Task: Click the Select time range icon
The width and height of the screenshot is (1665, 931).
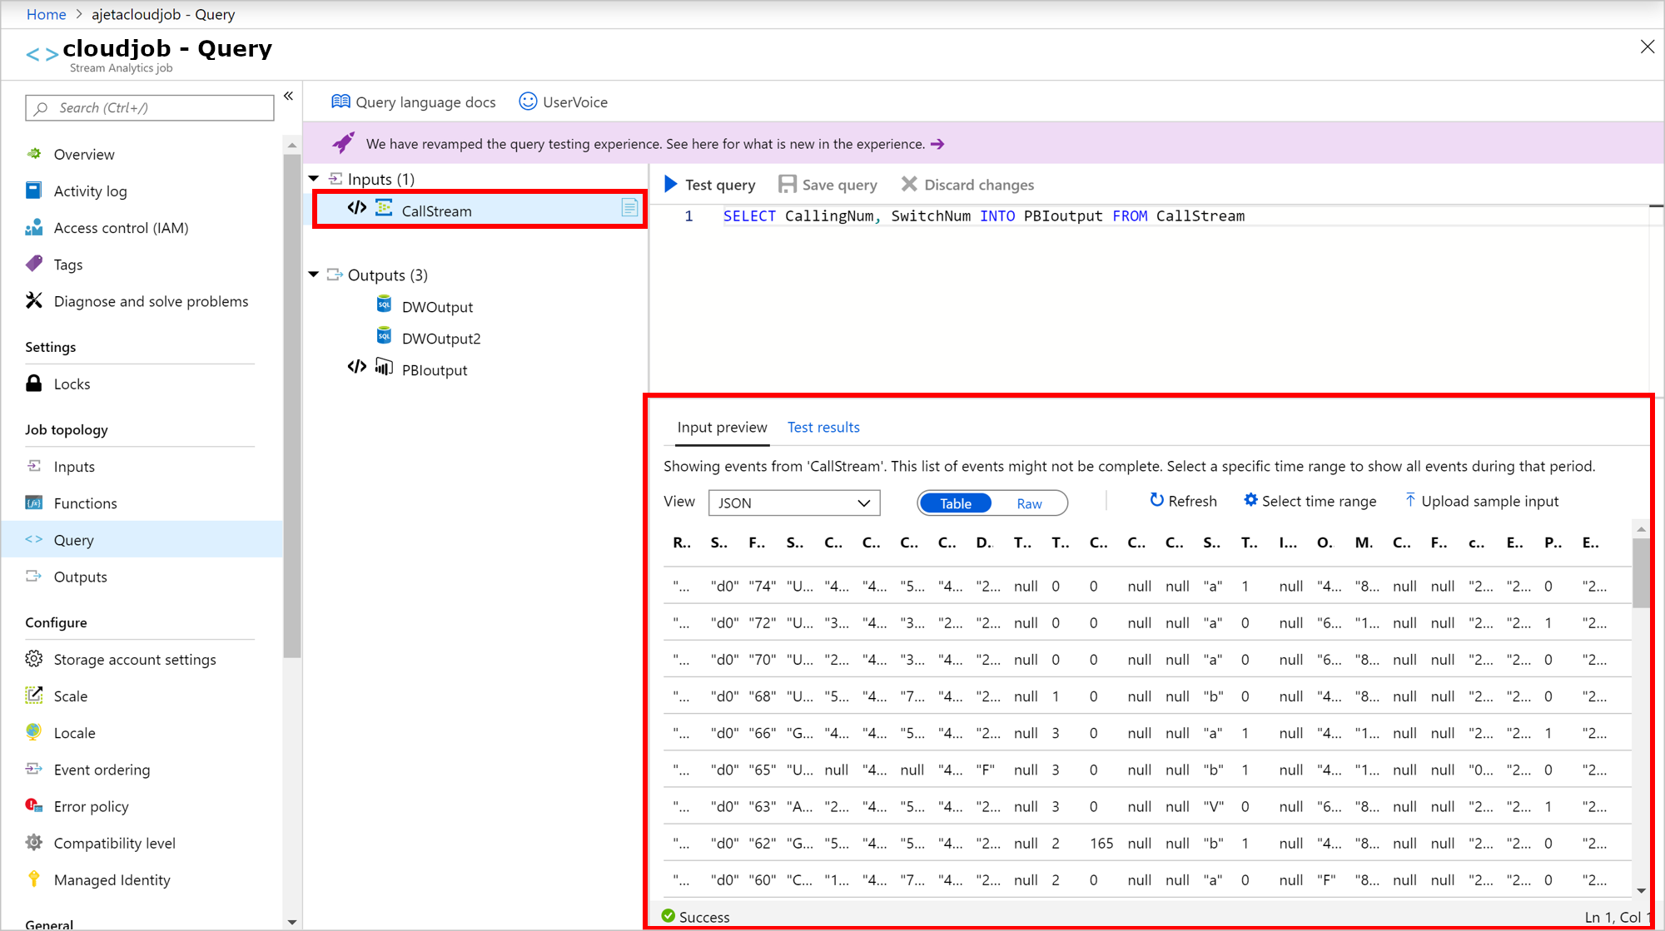Action: (1250, 500)
